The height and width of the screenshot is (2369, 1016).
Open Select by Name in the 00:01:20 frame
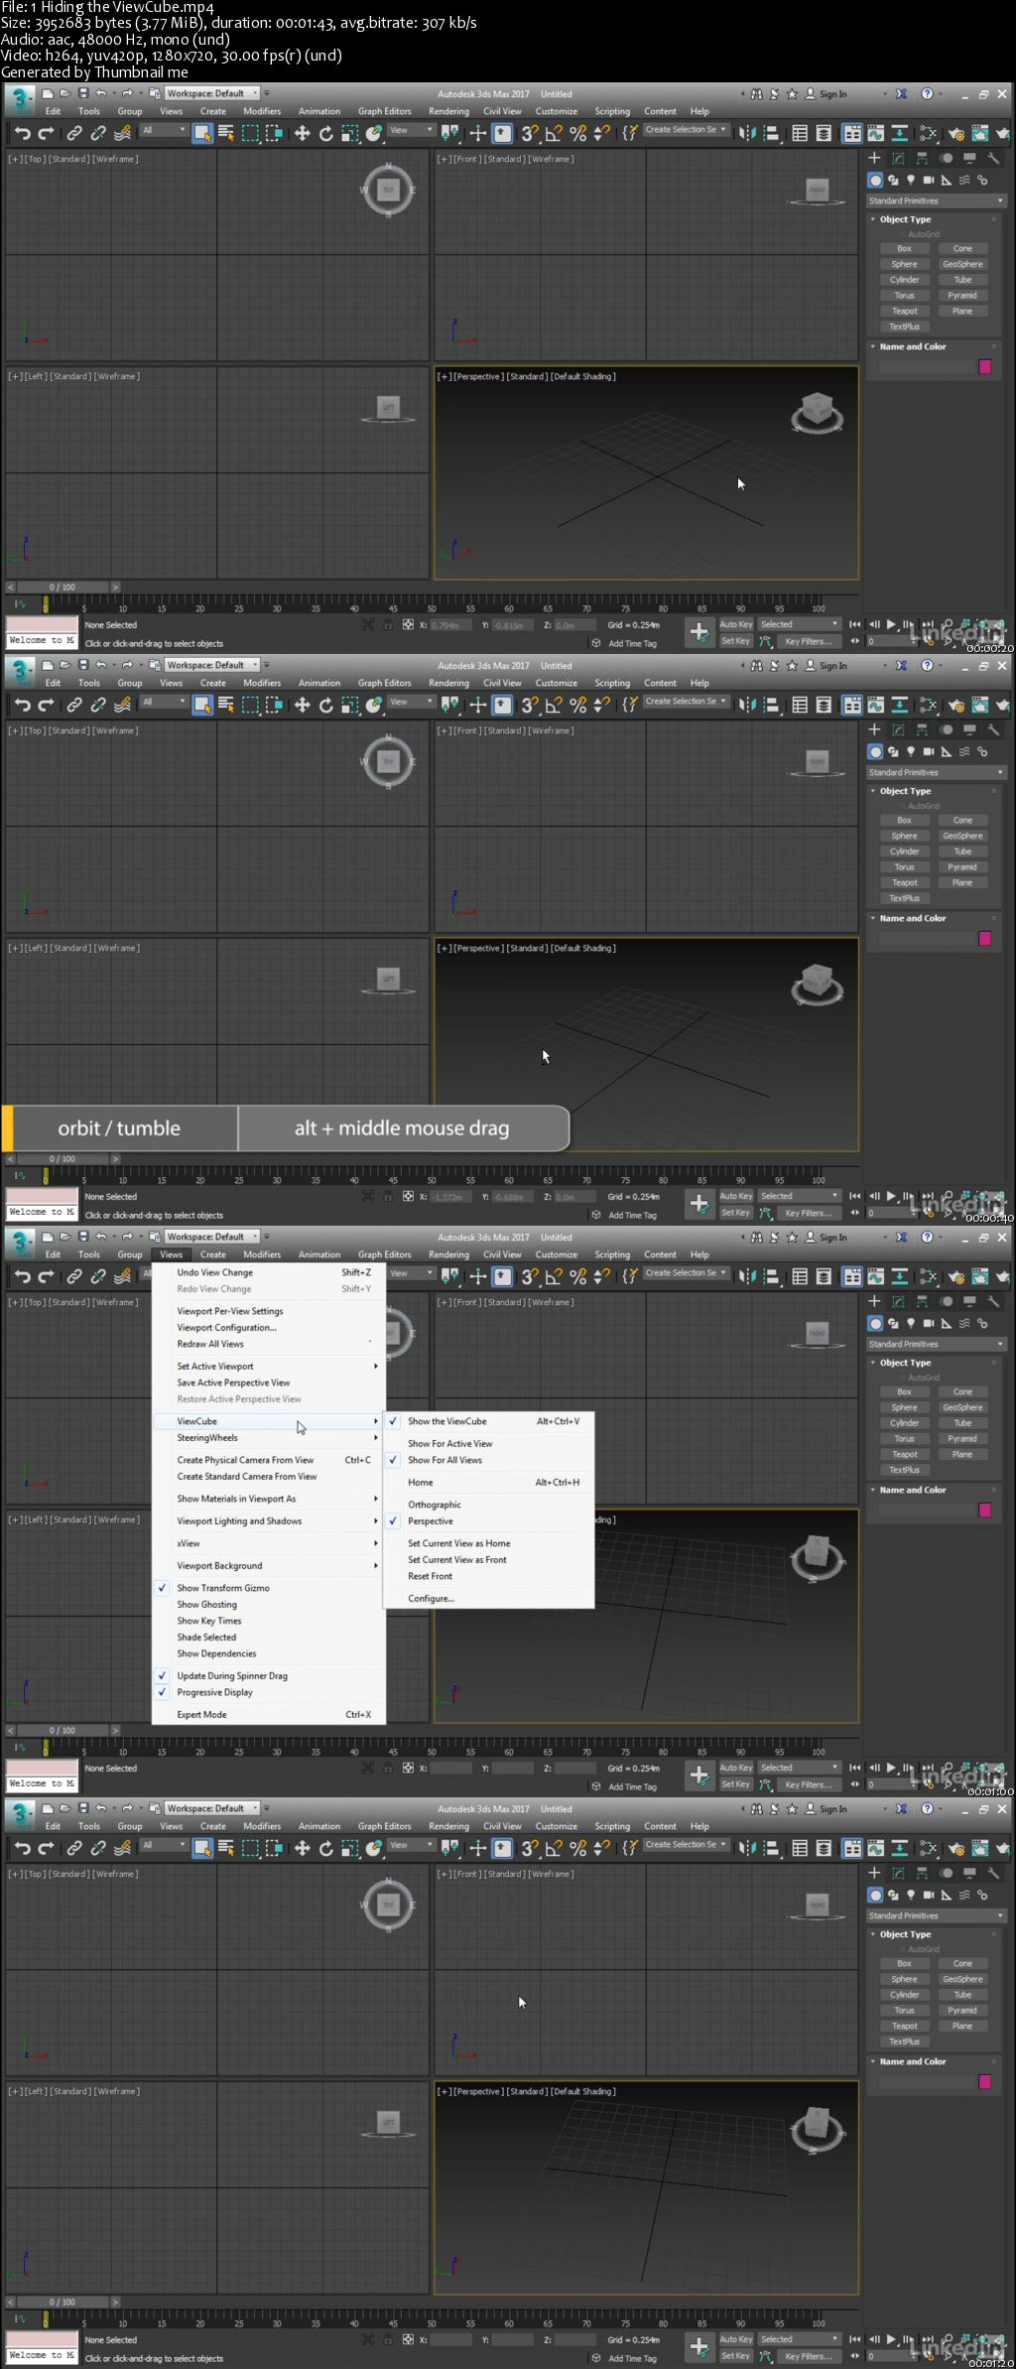point(226,1848)
